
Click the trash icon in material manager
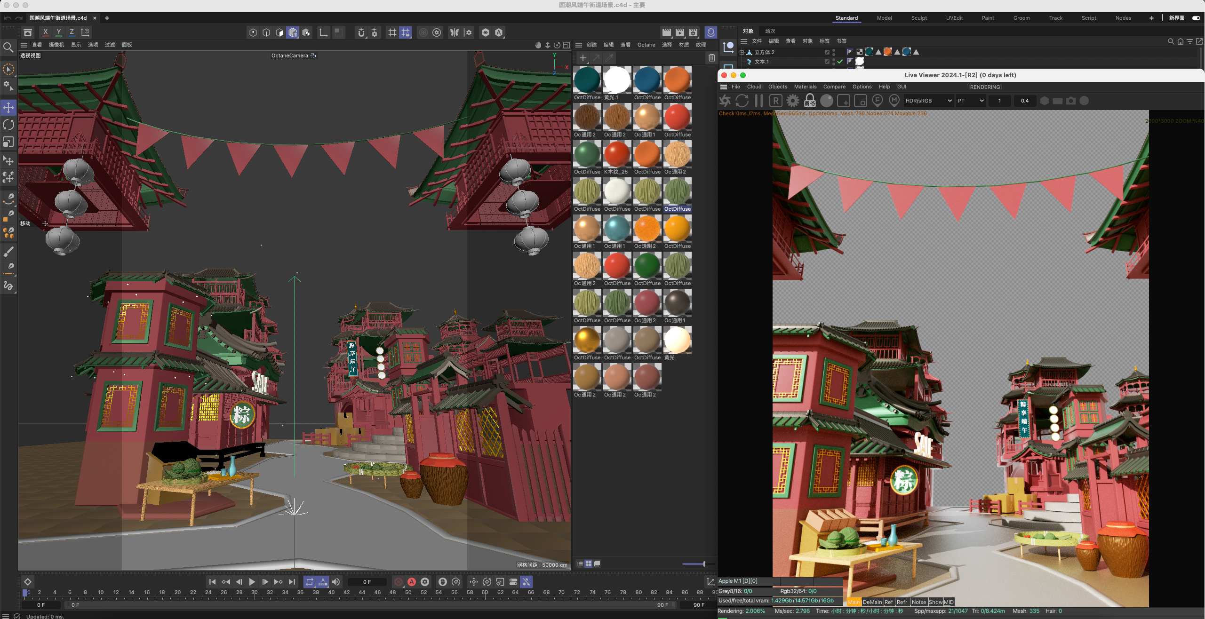click(x=712, y=57)
